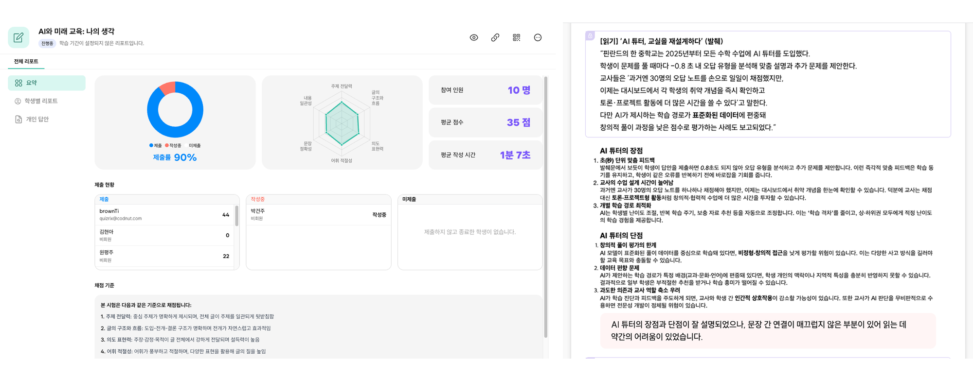Click the eye preview icon in header
Viewport: 973px width, 379px height.
tap(474, 37)
